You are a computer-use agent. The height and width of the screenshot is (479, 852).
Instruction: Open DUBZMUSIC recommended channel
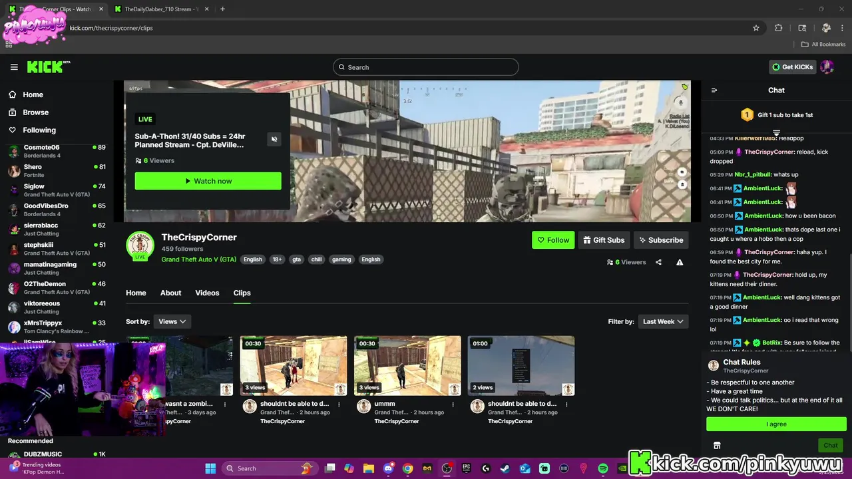pos(57,454)
